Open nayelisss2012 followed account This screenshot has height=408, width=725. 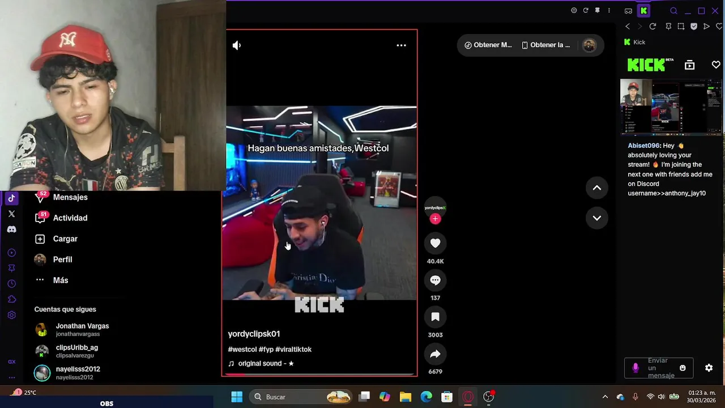pos(67,373)
